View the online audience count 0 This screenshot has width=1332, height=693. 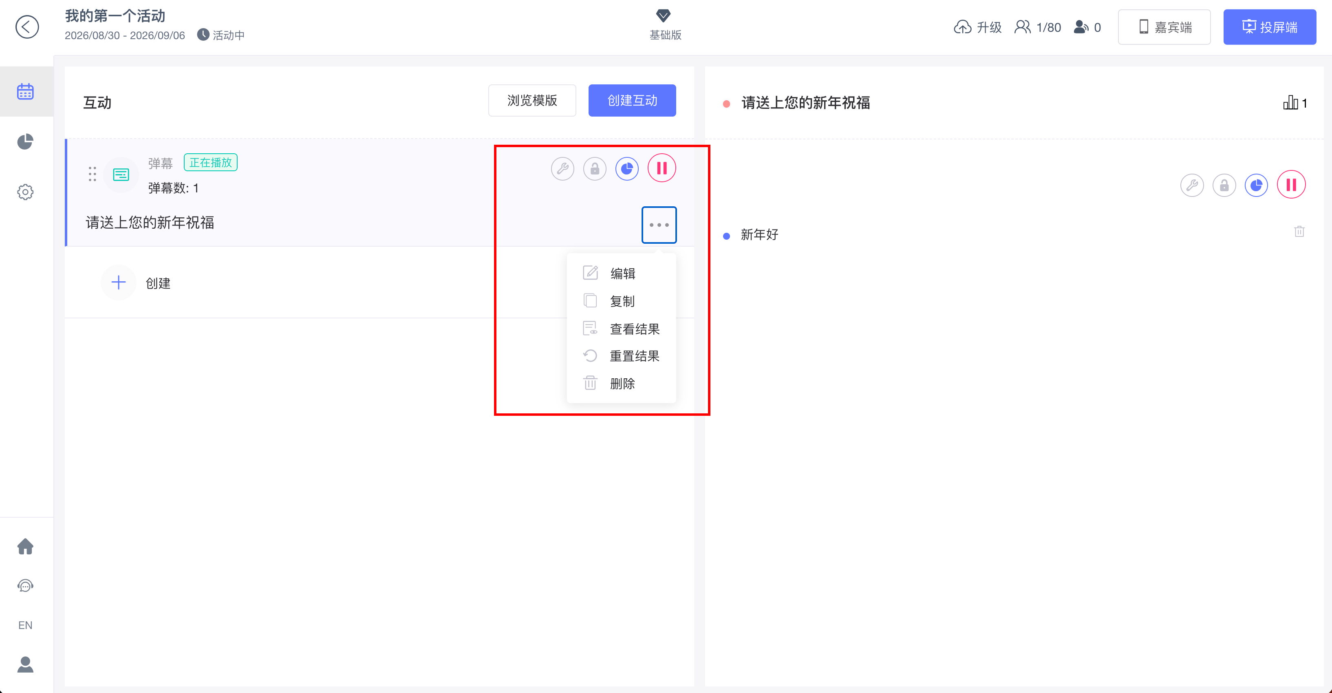click(1087, 27)
